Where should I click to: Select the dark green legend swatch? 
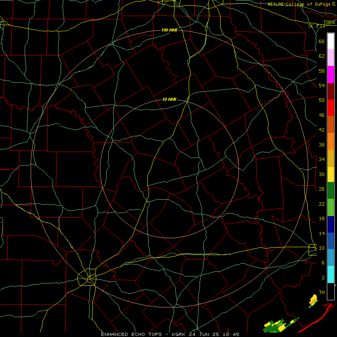coord(331,191)
